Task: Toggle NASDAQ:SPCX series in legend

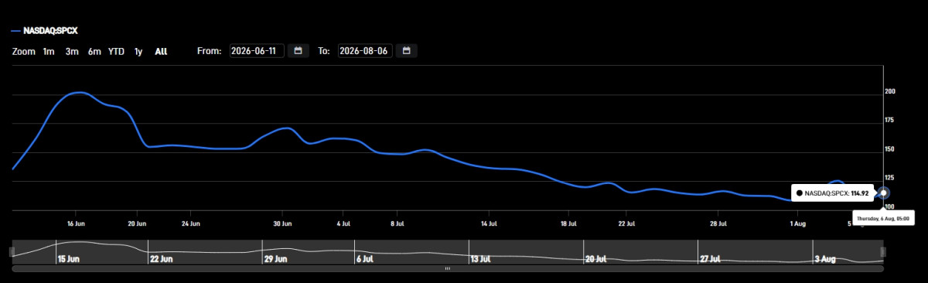Action: (45, 30)
